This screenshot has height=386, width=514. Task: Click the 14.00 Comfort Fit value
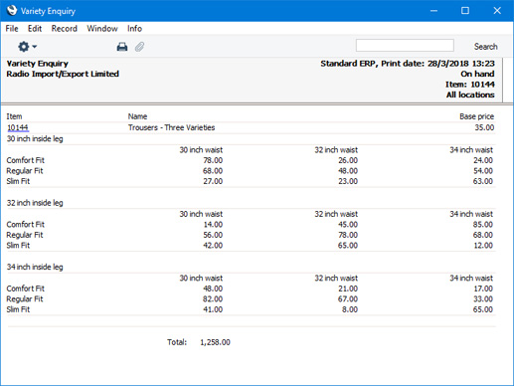pos(213,225)
